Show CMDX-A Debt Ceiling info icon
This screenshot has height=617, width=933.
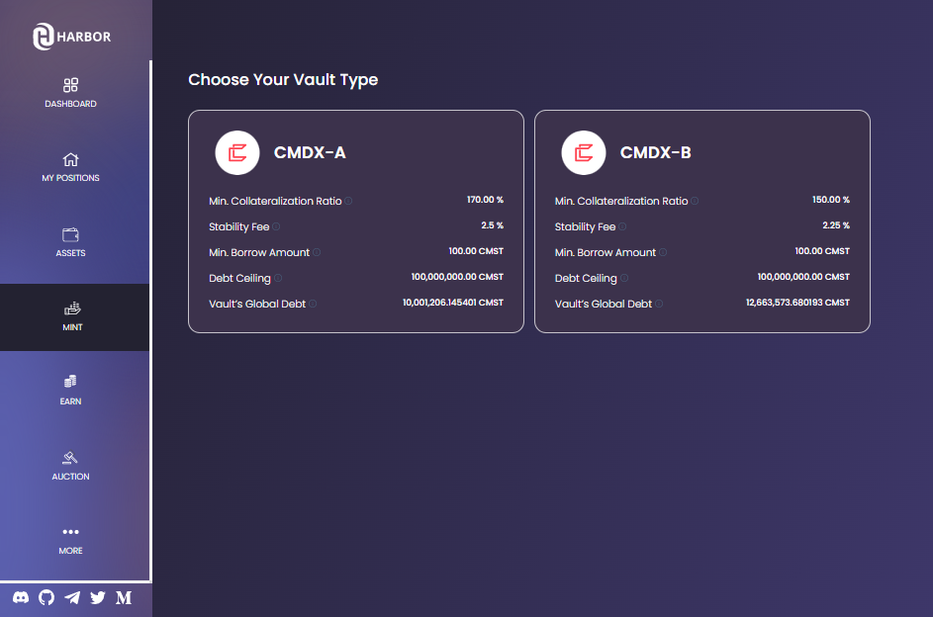278,278
